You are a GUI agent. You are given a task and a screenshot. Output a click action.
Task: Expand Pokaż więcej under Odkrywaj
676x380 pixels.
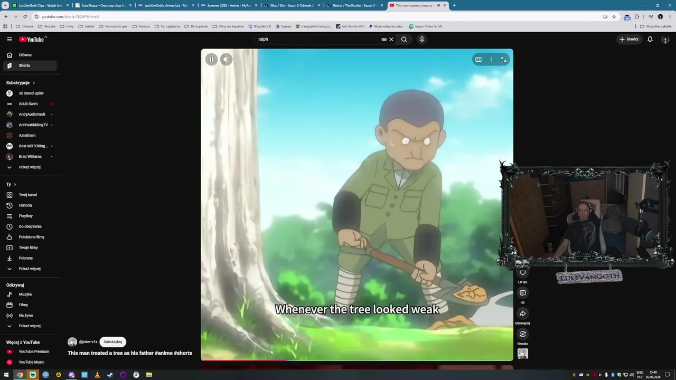[x=30, y=326]
